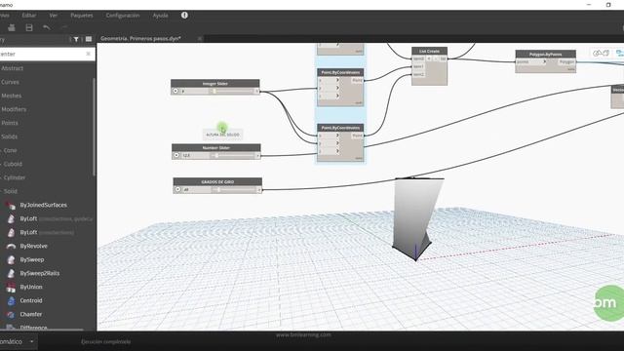Click the library panel scrollbar
Viewport: 624px width, 351px height.
pos(94,127)
